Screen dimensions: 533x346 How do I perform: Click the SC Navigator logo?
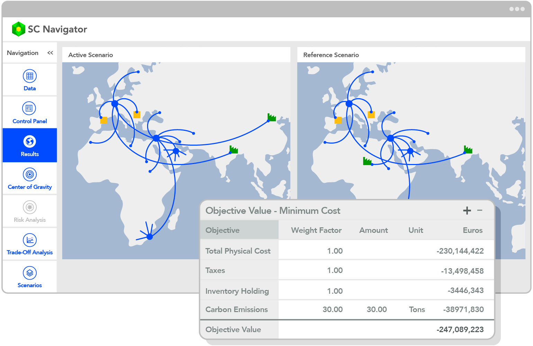click(18, 29)
